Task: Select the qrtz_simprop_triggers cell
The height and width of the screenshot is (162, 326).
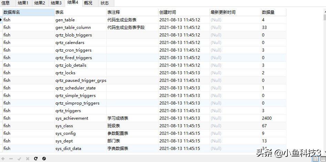Action: [x=81, y=103]
